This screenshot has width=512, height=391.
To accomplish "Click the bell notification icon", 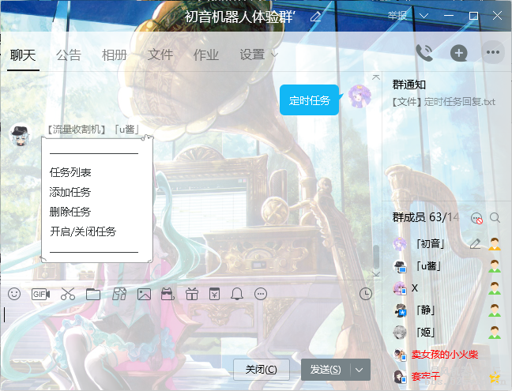I will [237, 294].
